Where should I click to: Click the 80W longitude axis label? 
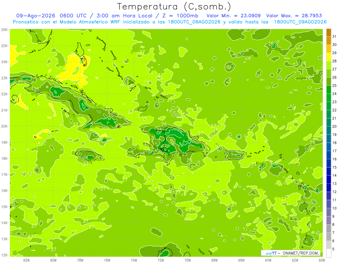click(x=53, y=260)
